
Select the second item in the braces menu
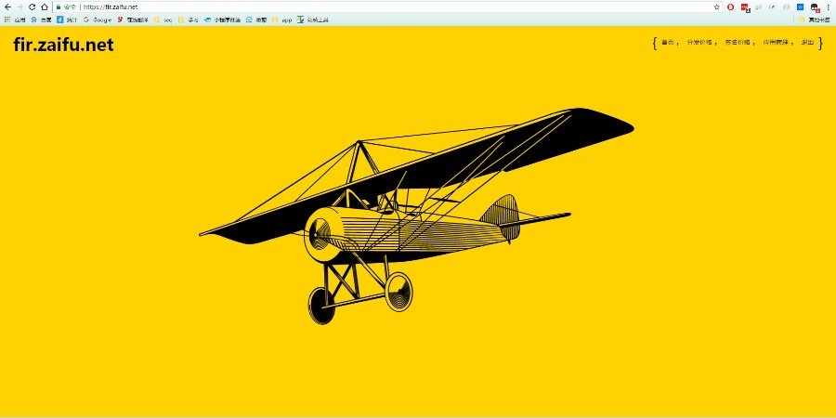[699, 43]
